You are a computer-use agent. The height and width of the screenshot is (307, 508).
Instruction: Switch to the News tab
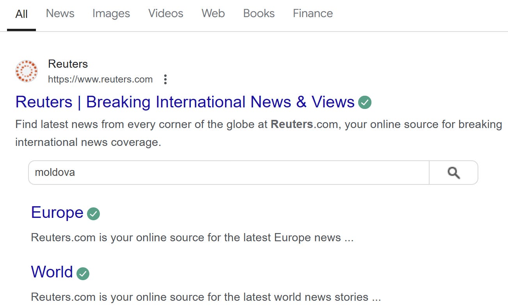coord(60,14)
